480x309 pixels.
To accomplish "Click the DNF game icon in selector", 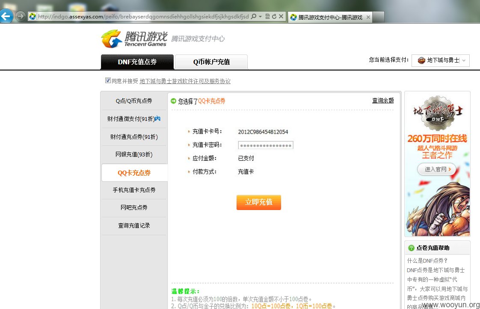I will tap(421, 60).
